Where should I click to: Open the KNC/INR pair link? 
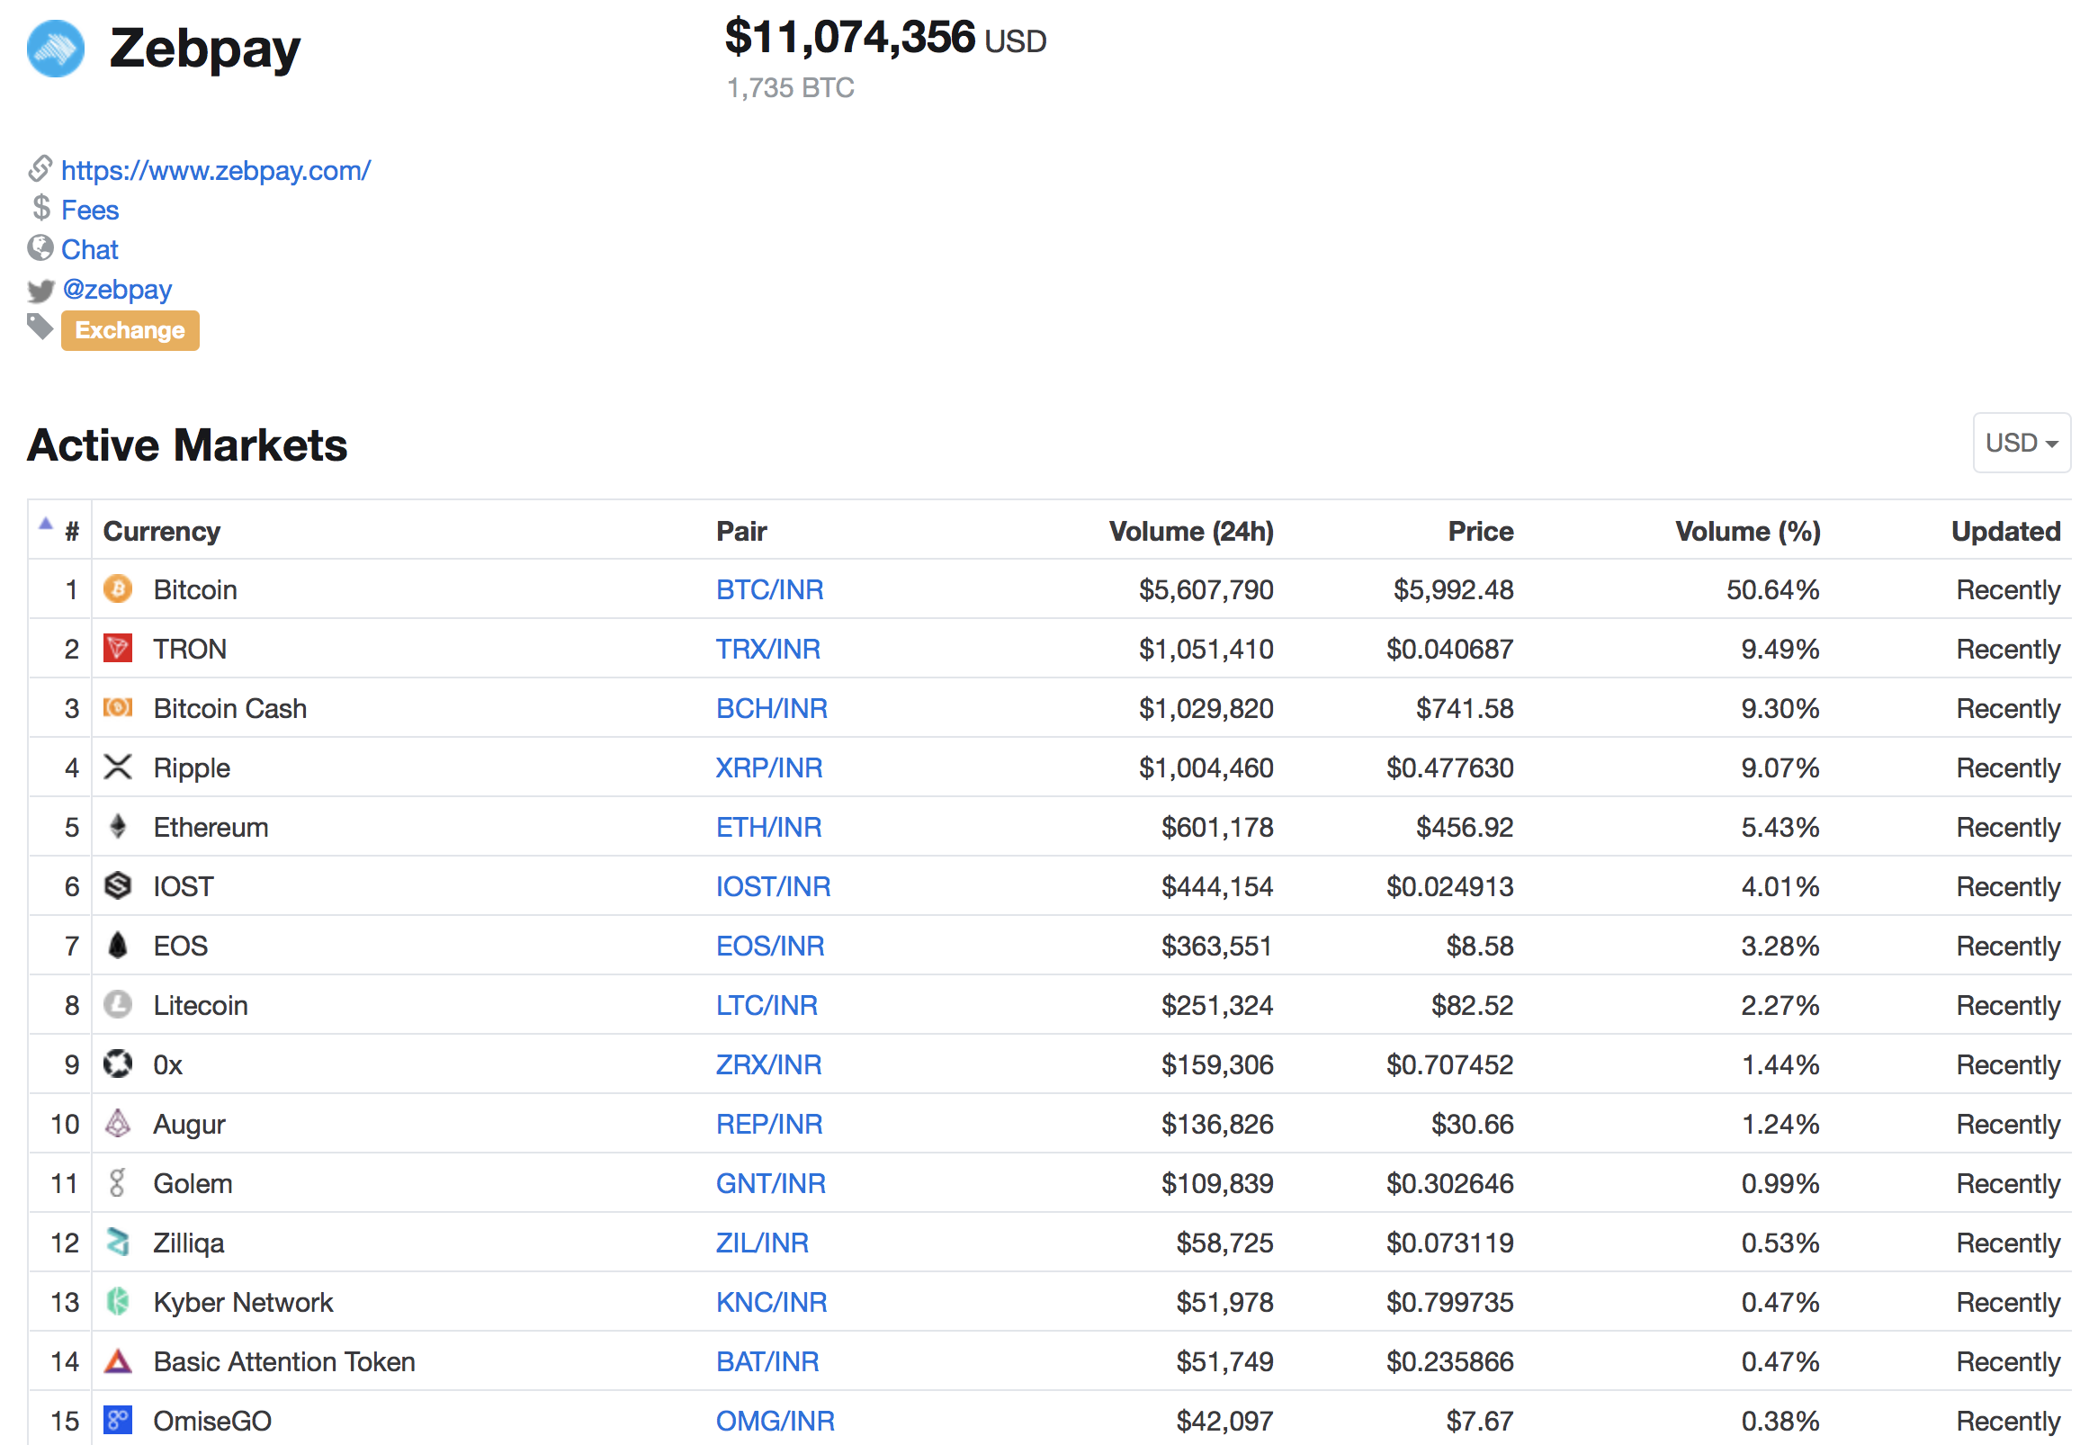click(771, 1302)
